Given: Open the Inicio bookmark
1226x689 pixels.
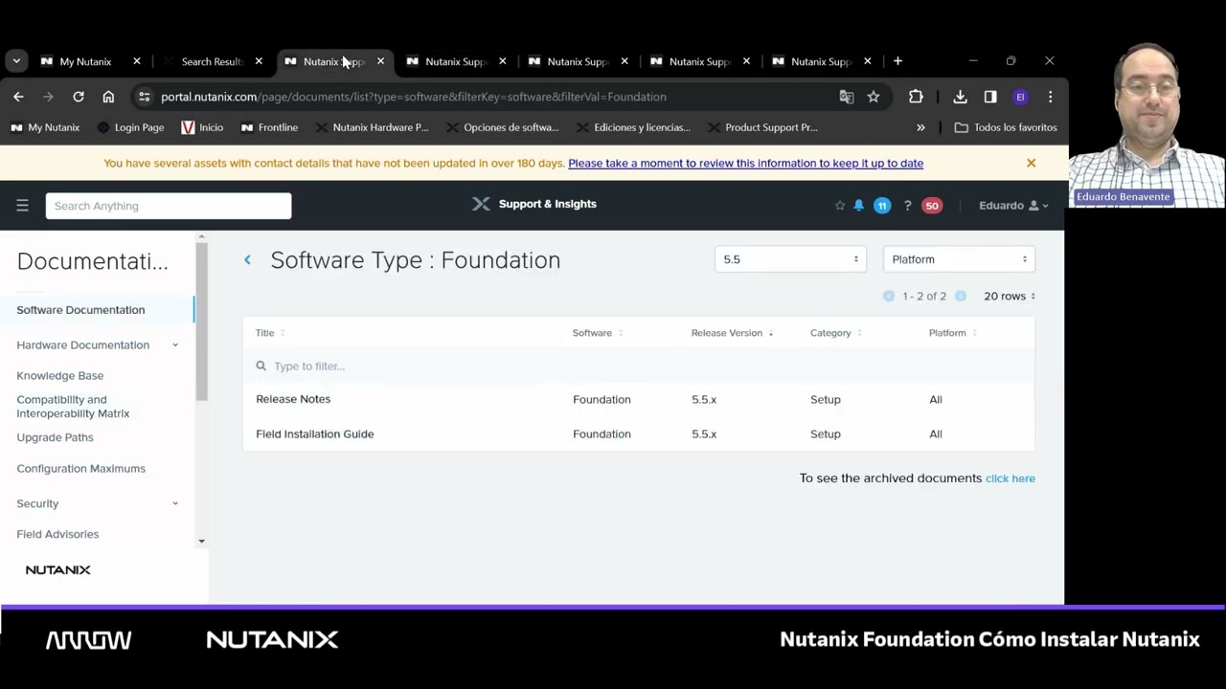Looking at the screenshot, I should (202, 127).
